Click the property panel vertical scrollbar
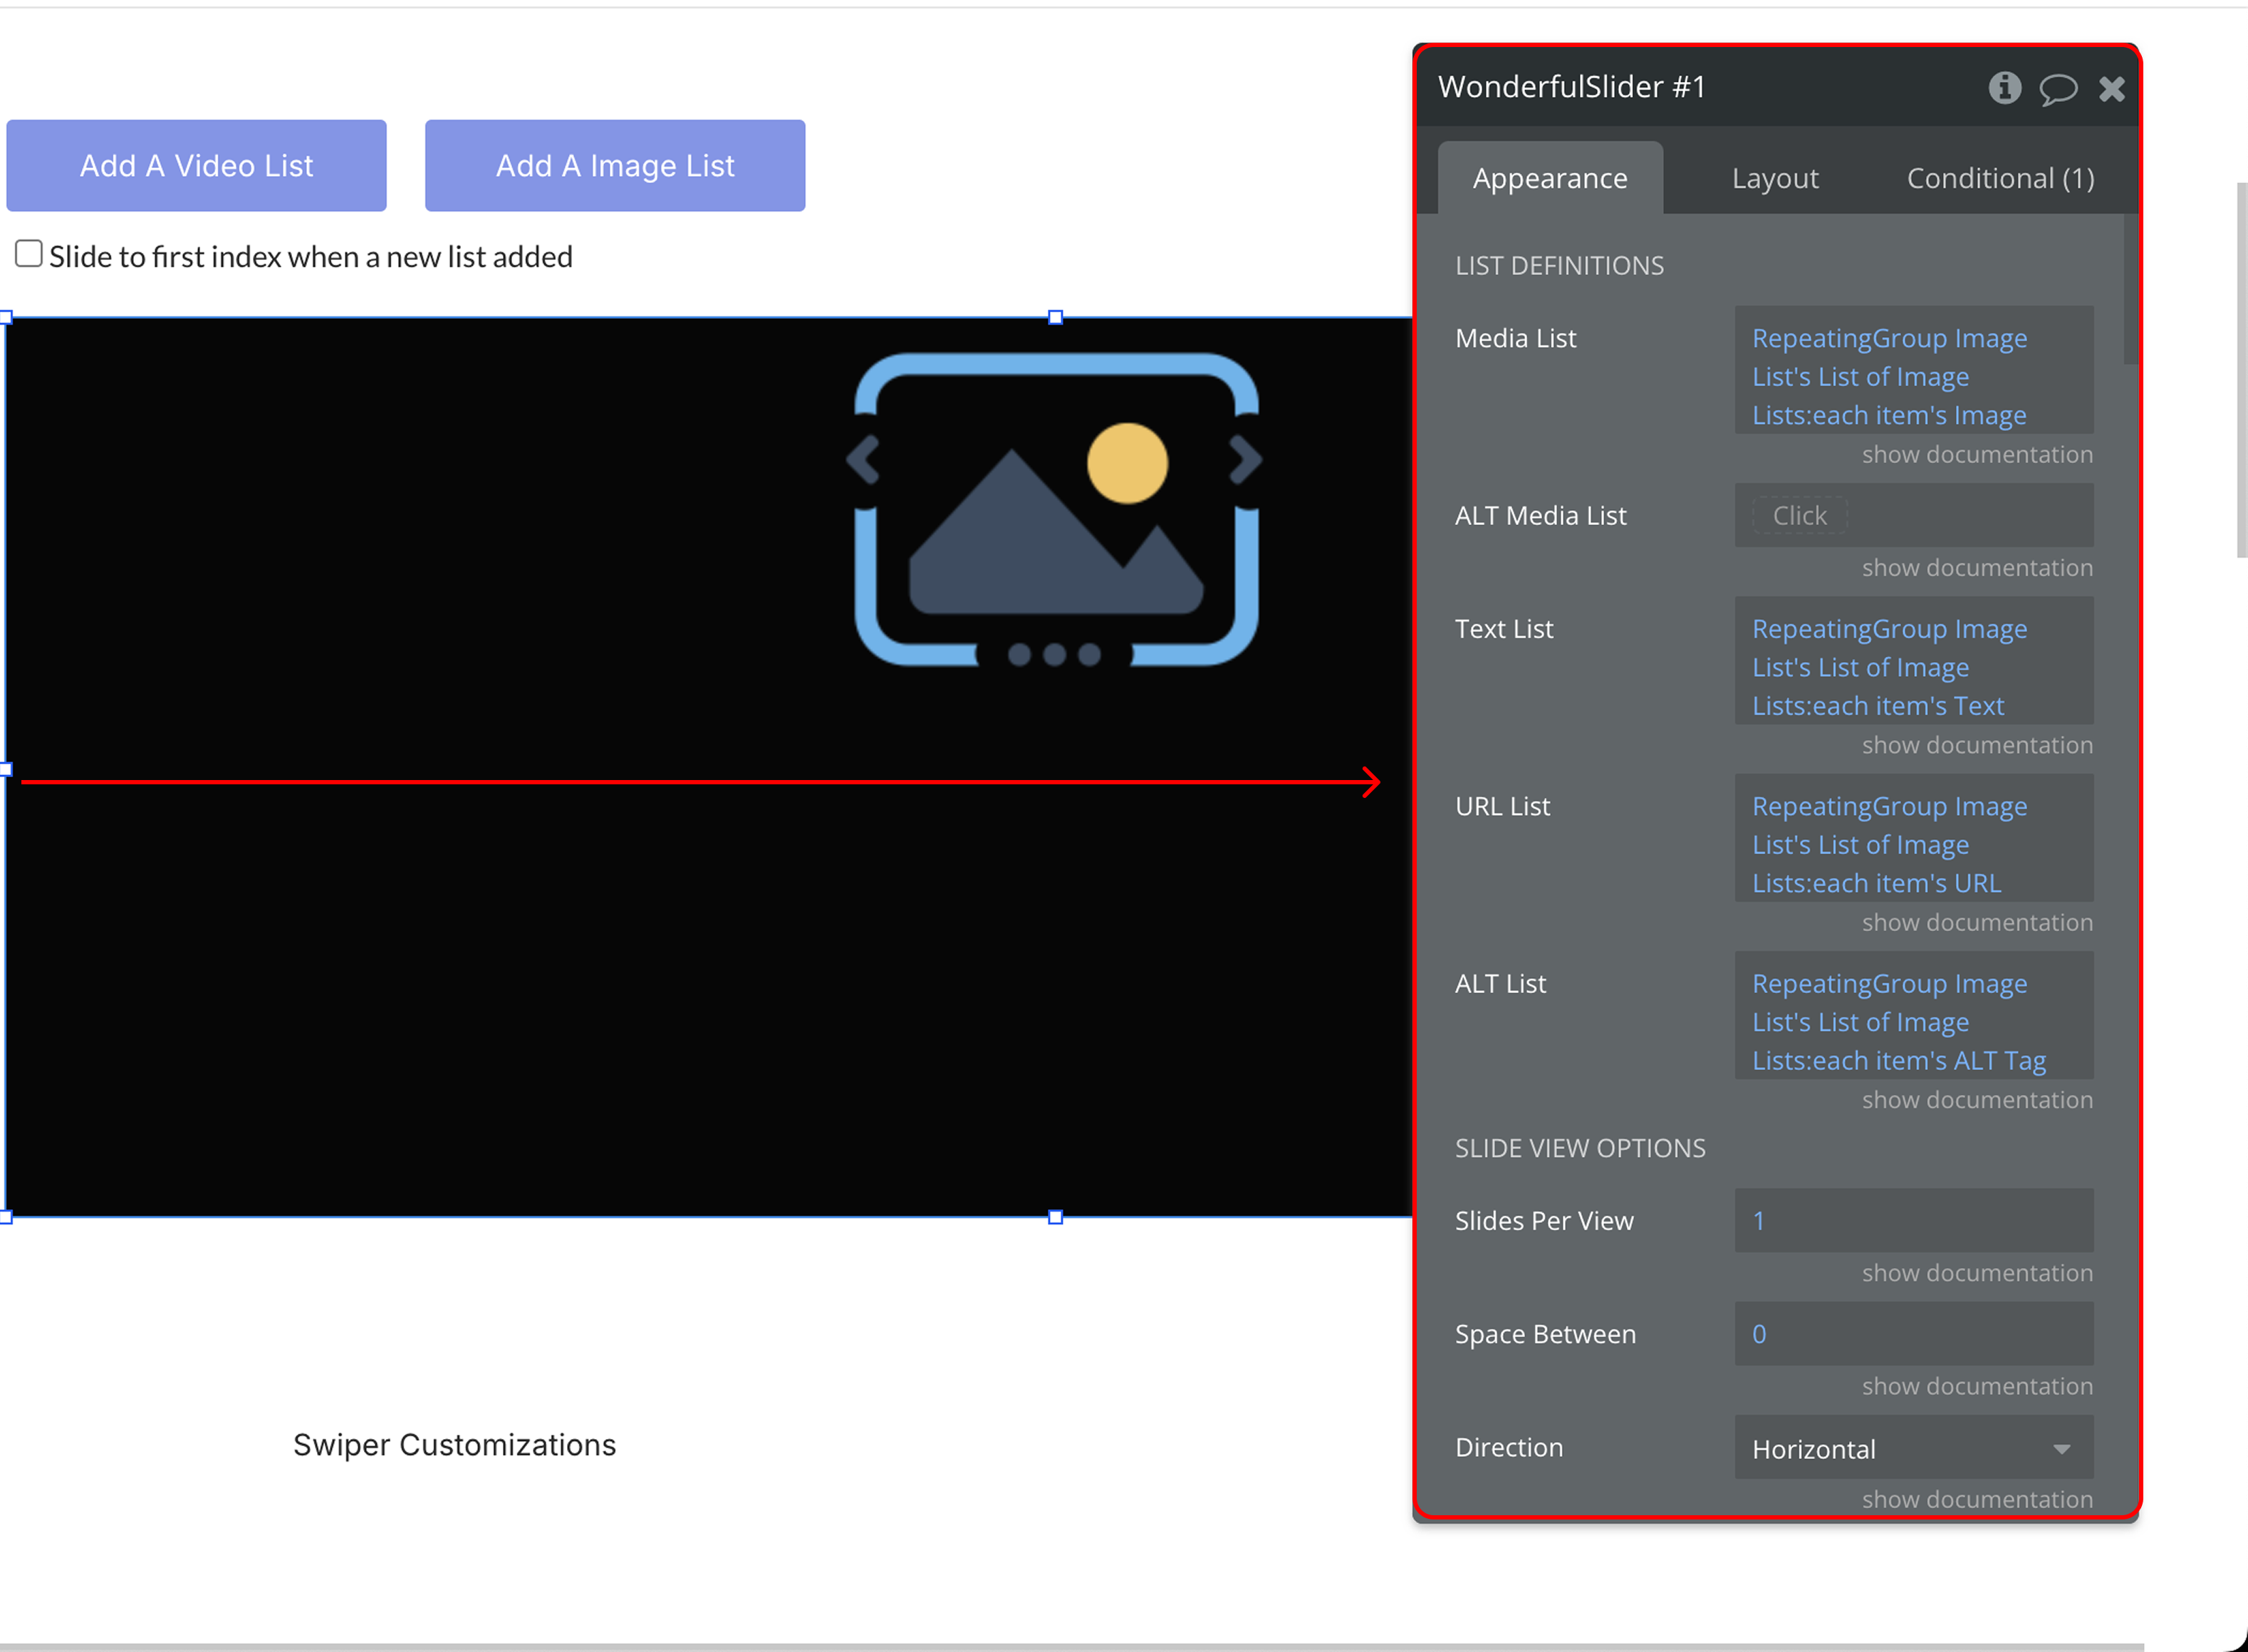Image resolution: width=2248 pixels, height=1652 pixels. [2130, 290]
